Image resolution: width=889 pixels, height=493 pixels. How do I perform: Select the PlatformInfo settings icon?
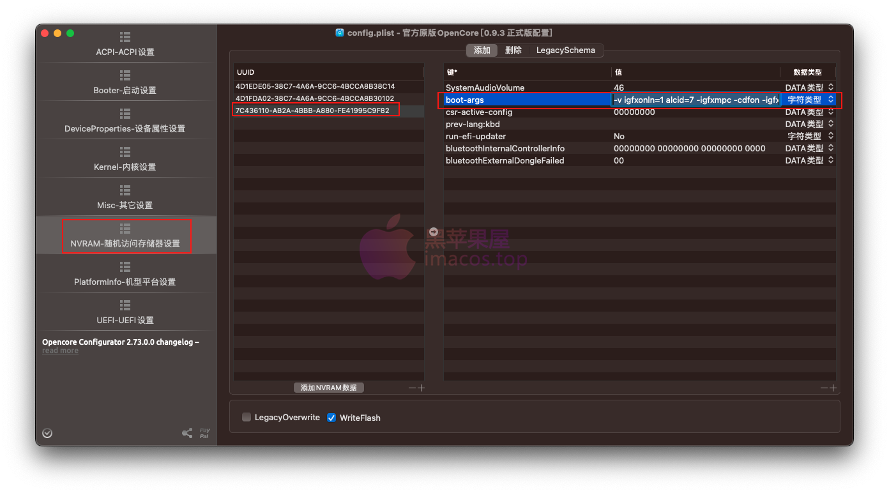pos(125,267)
